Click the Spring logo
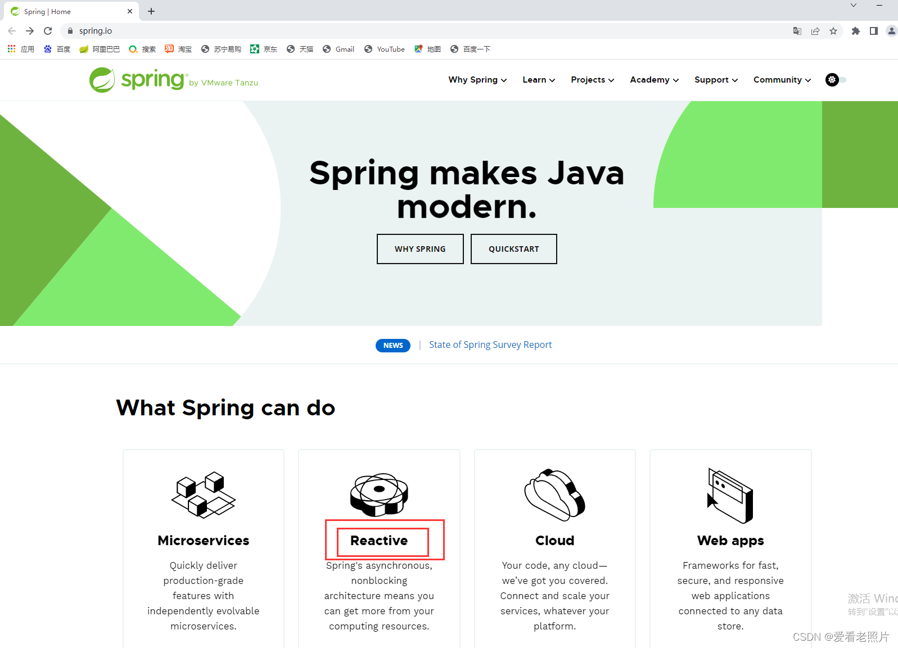898x648 pixels. click(x=137, y=80)
